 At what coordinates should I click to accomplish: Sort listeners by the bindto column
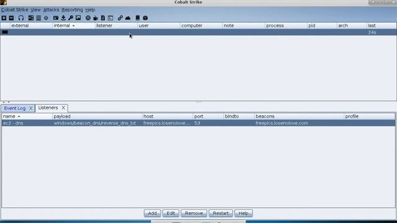coord(239,116)
